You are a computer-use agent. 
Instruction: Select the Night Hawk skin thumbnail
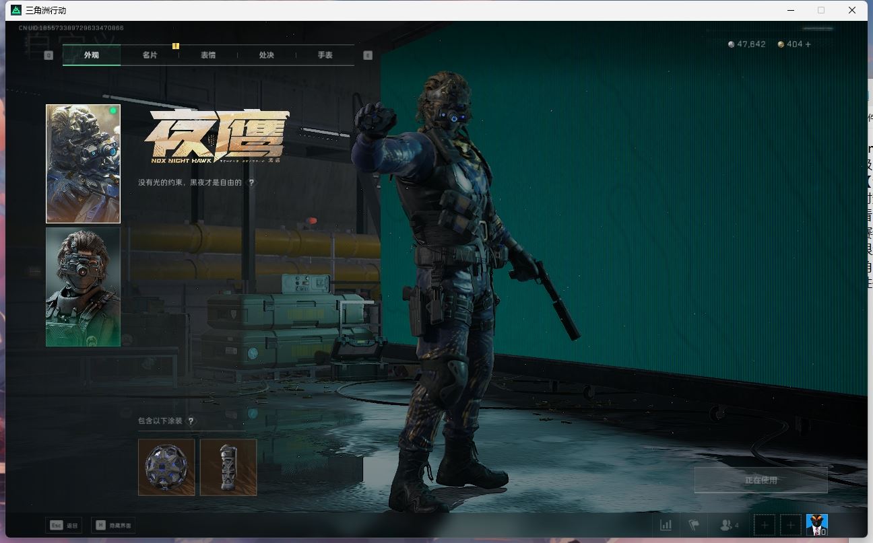click(83, 164)
